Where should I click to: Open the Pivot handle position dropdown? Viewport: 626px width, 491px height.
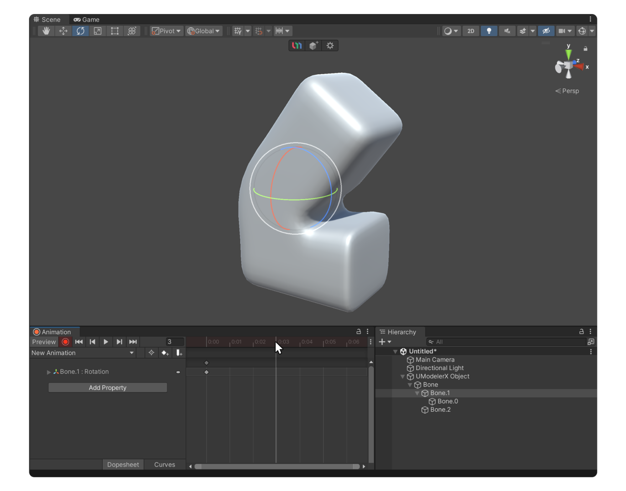point(166,31)
